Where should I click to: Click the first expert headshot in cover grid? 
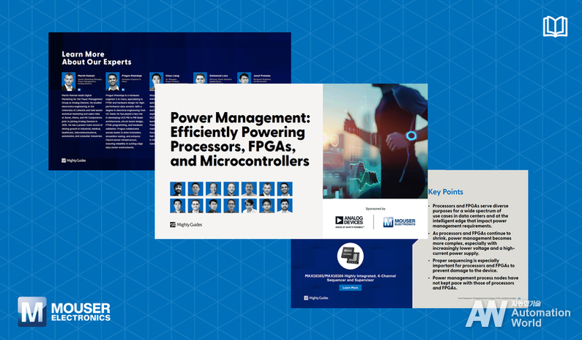pyautogui.click(x=176, y=188)
